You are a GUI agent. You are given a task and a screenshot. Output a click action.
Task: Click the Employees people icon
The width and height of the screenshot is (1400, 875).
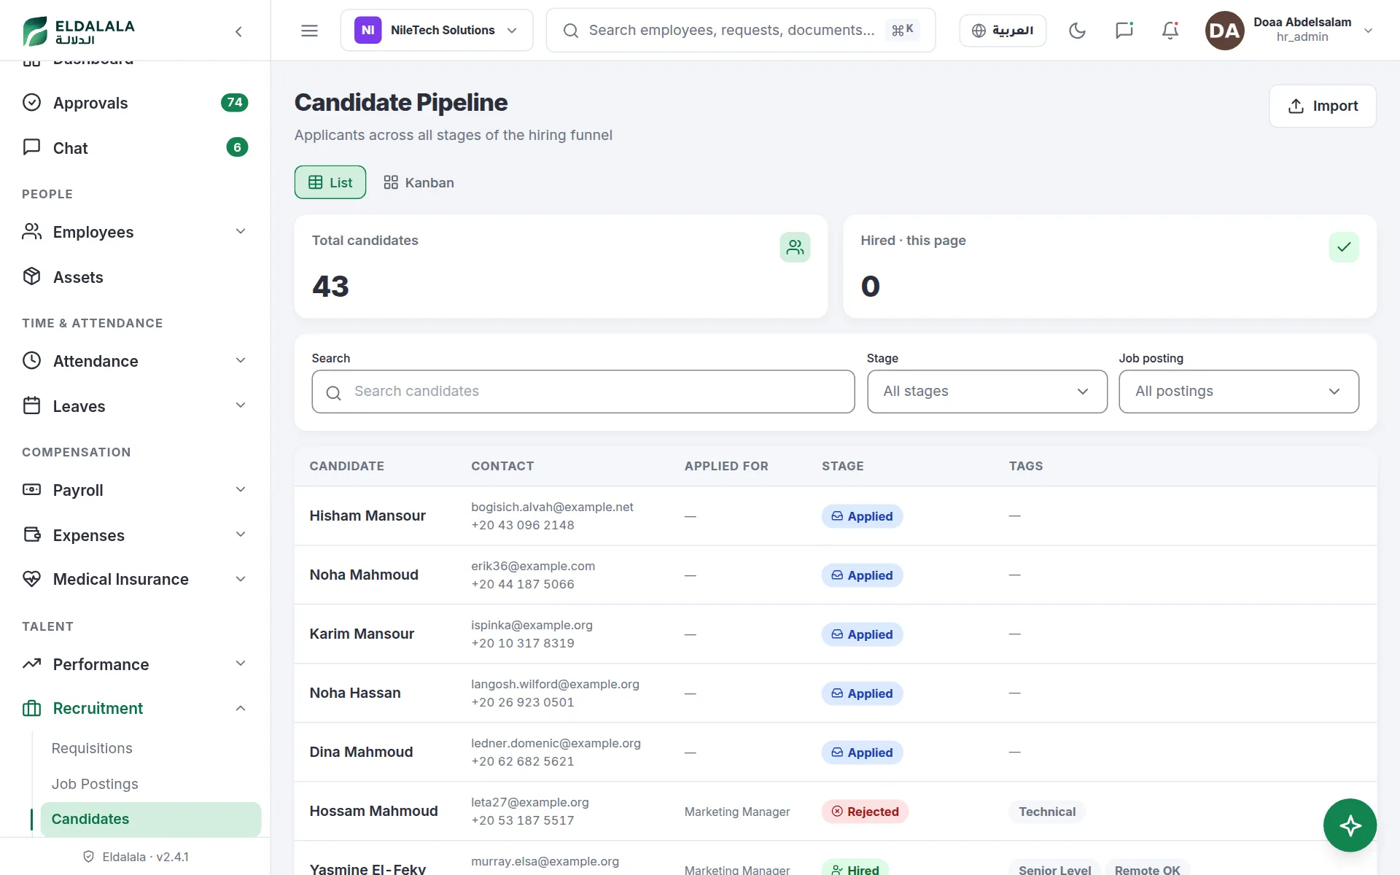point(31,232)
